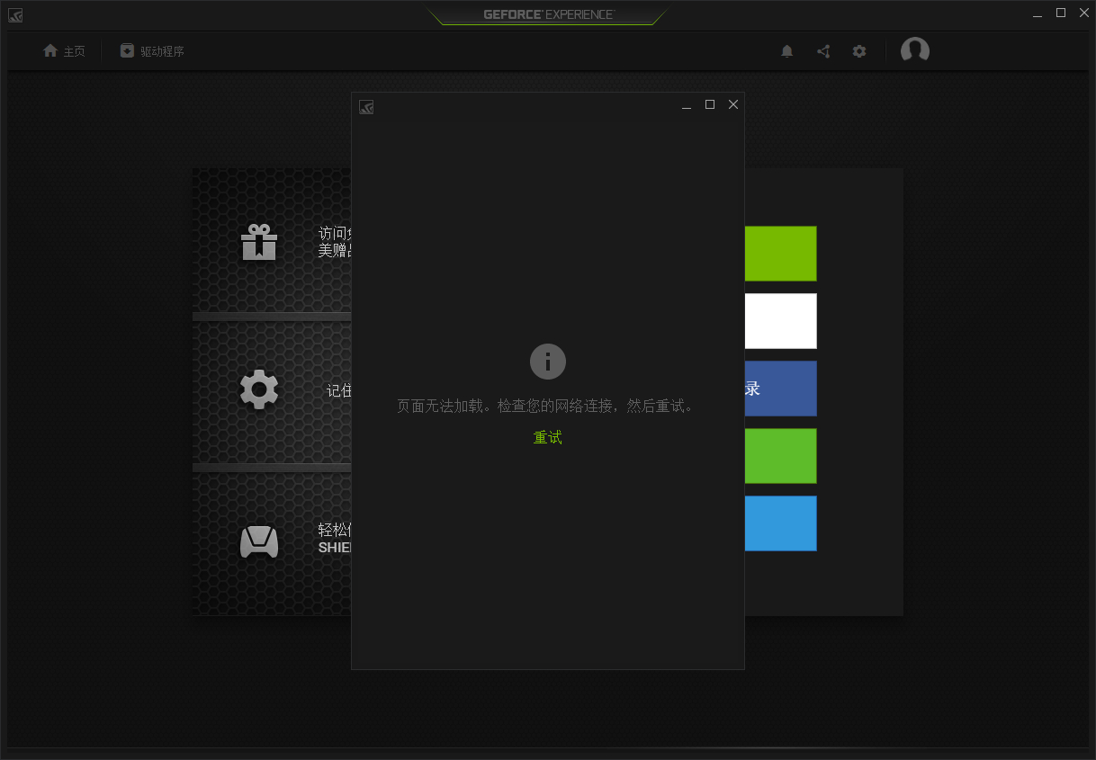Open the 主页 home tab

click(x=64, y=51)
